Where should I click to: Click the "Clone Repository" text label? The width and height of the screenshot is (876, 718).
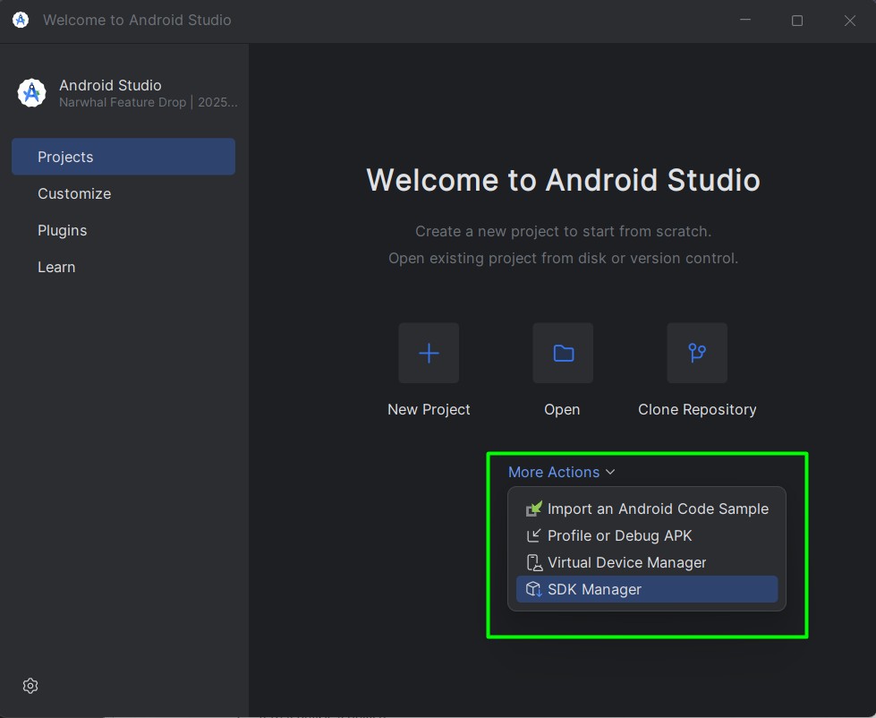(697, 409)
